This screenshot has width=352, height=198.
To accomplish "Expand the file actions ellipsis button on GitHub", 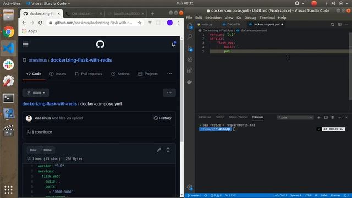I will pos(169,92).
